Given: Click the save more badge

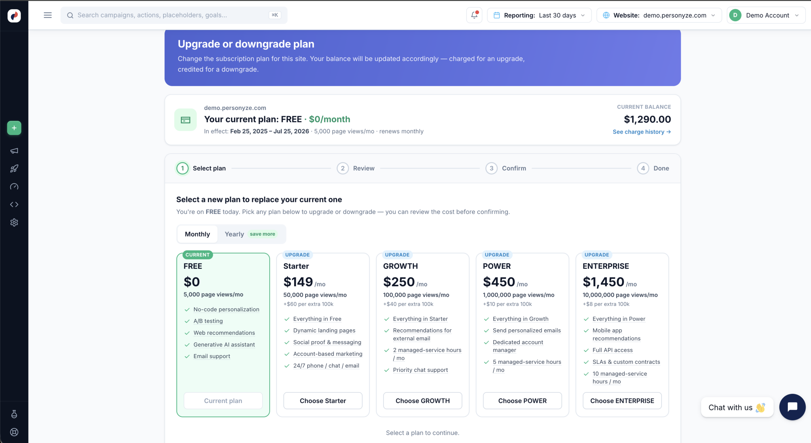Looking at the screenshot, I should click(262, 234).
